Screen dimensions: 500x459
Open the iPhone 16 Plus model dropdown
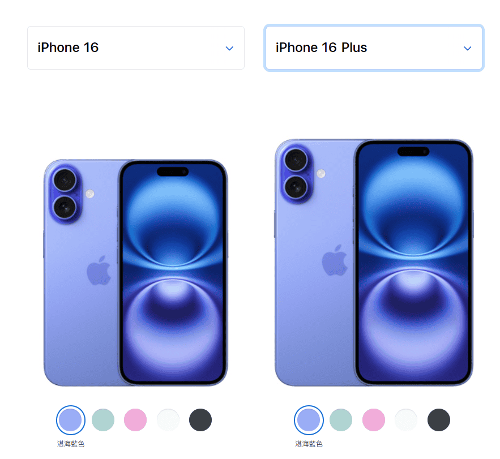pos(374,48)
